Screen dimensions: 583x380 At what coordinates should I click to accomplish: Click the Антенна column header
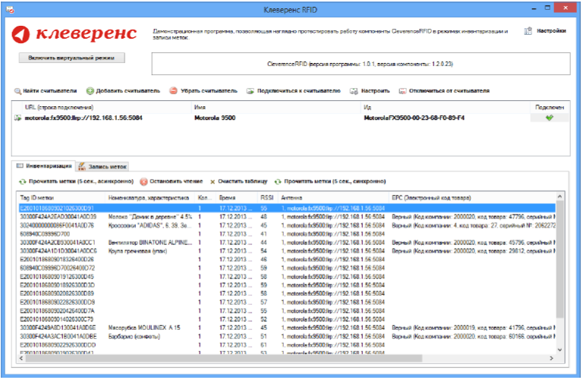point(333,198)
